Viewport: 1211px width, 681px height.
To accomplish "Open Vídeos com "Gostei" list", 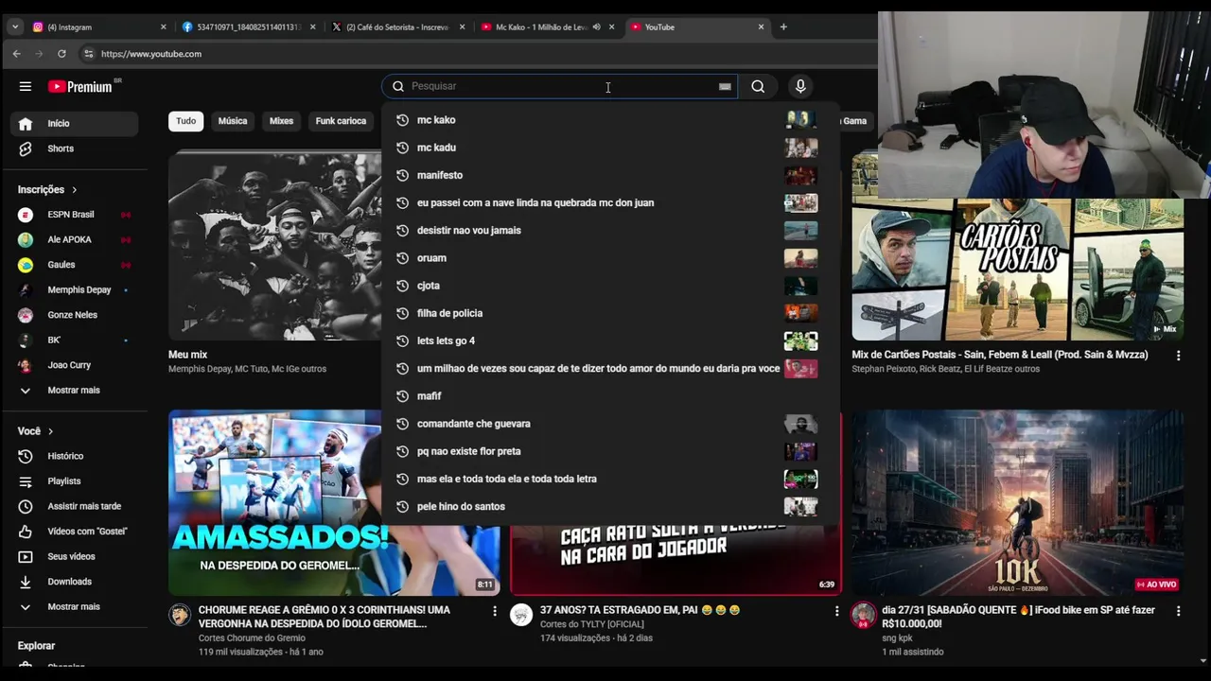I will pyautogui.click(x=74, y=532).
